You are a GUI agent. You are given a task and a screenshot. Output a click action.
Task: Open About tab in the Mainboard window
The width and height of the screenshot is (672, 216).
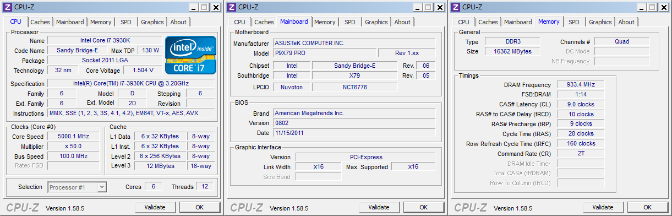pos(402,22)
